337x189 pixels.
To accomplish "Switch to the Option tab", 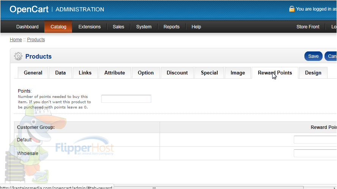I will [x=146, y=73].
